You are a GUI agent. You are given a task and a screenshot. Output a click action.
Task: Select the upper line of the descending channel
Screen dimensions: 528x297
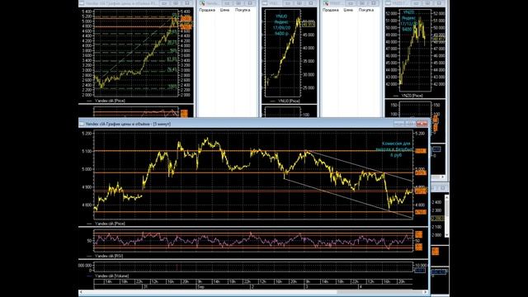tap(359, 166)
